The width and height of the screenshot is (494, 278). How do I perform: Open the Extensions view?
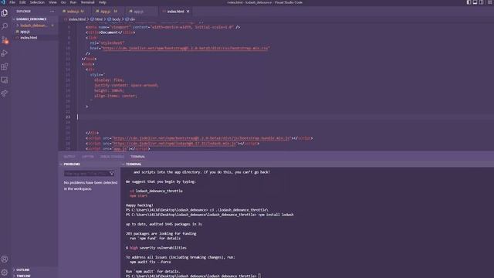pos(5,66)
